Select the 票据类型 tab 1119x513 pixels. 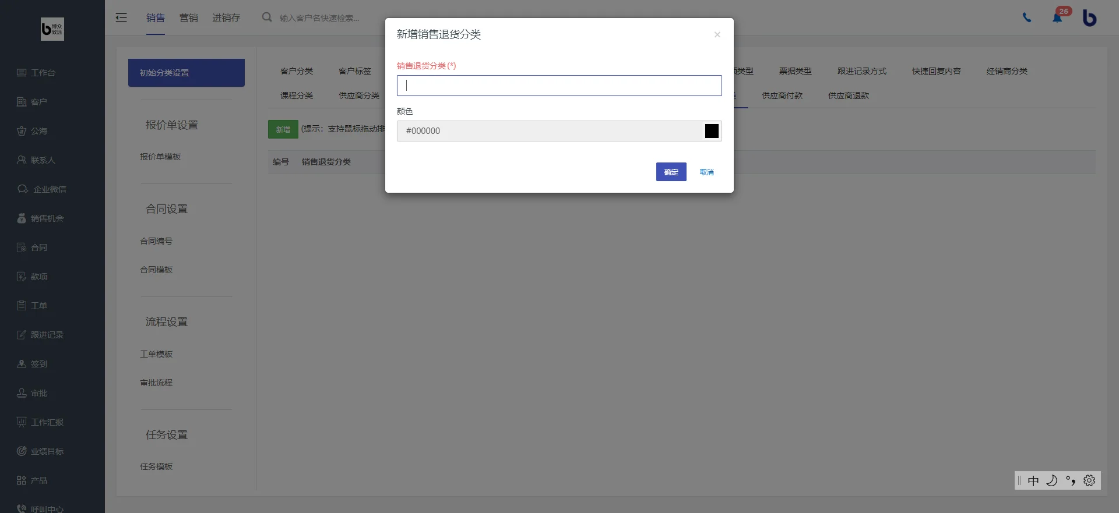pyautogui.click(x=796, y=71)
